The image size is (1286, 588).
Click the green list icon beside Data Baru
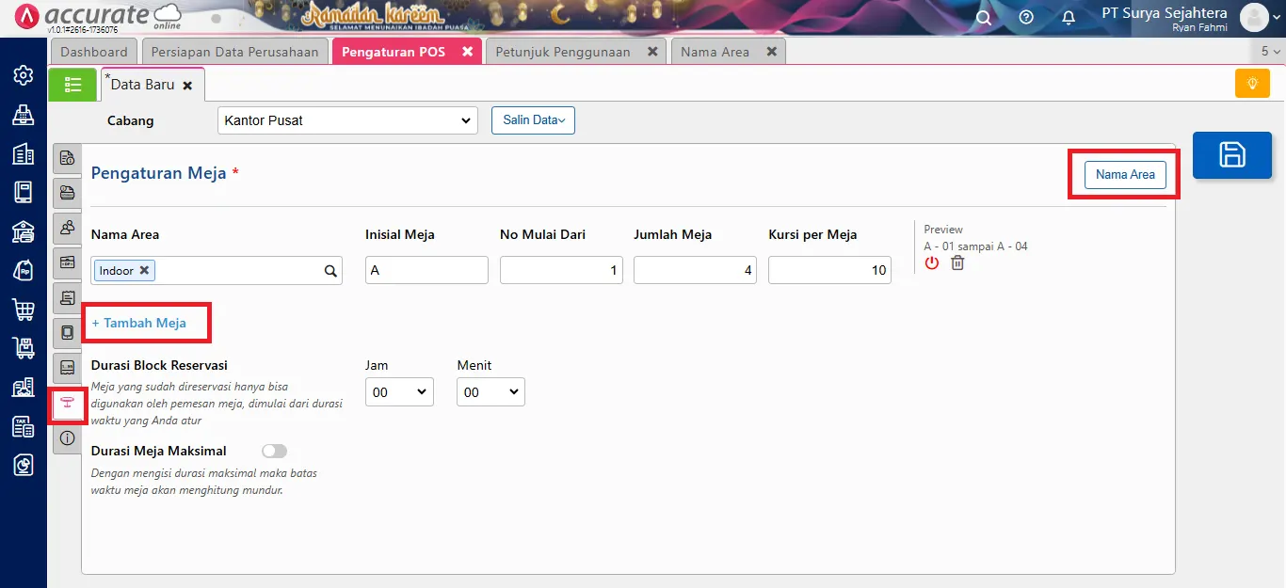click(72, 84)
